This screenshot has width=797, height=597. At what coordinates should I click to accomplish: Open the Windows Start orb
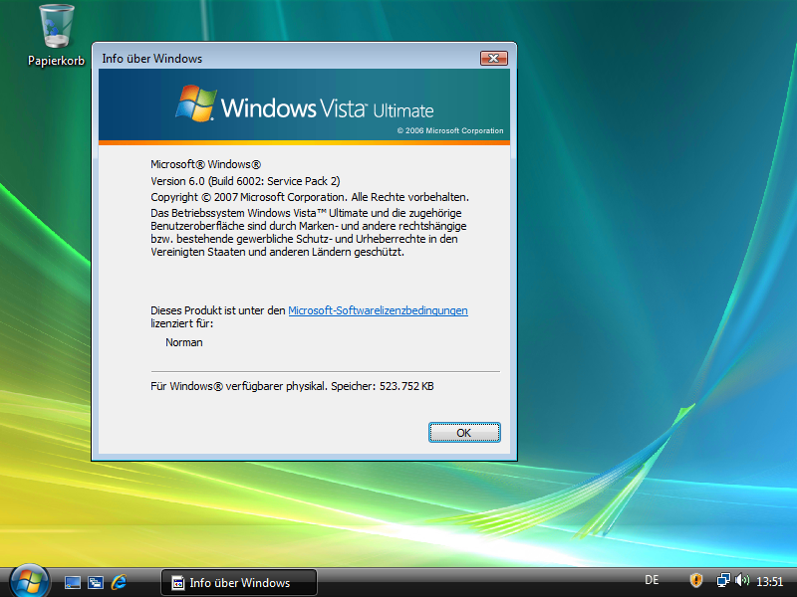(x=28, y=581)
